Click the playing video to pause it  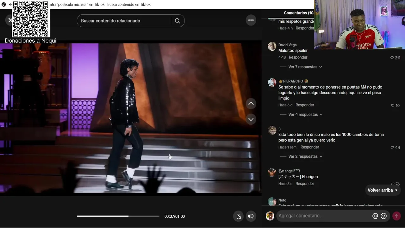click(x=130, y=118)
